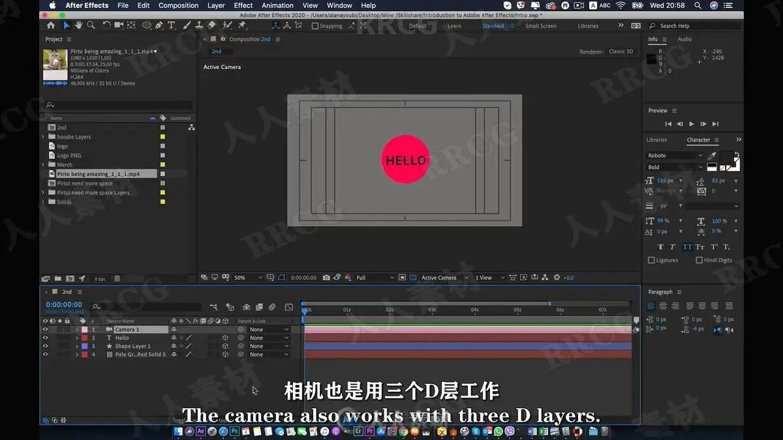Select the Unified Camera tool
Screen dimensions: 783x440
click(x=119, y=25)
